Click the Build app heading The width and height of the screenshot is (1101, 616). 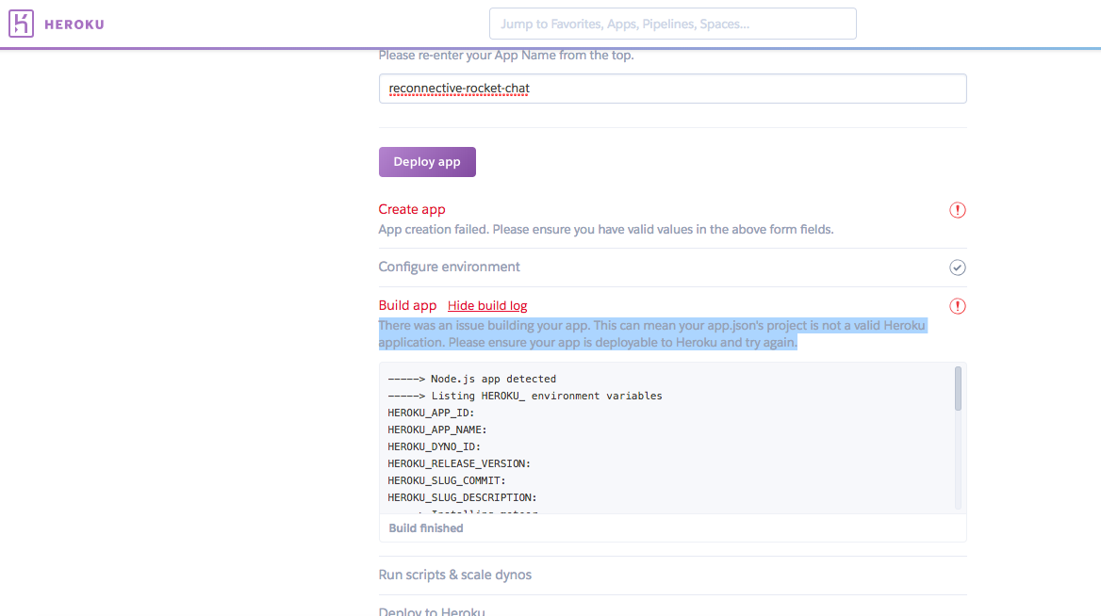[x=407, y=305]
